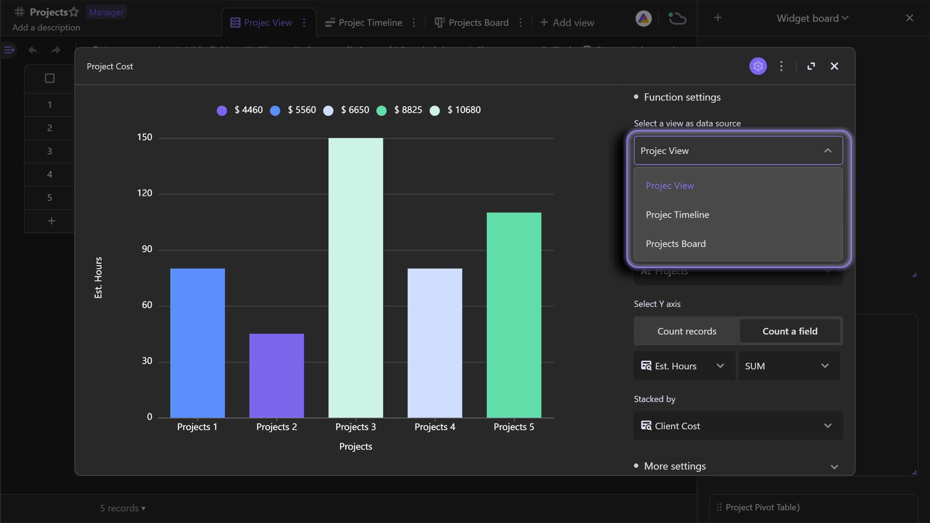Expand the More settings section

pos(835,466)
